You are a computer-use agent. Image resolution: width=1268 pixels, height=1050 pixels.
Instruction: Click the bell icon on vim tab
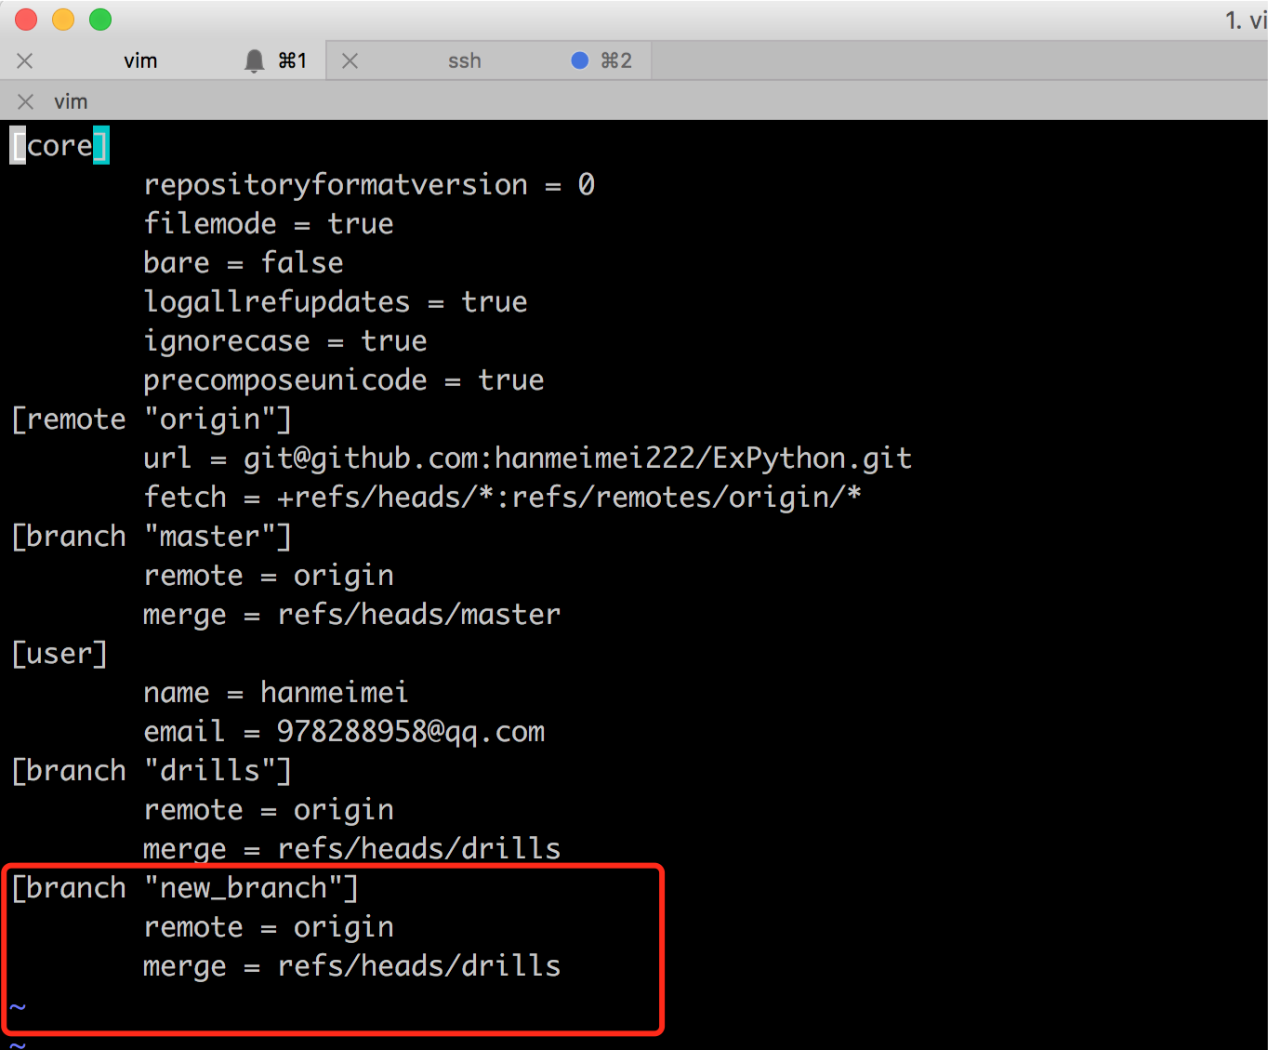(x=254, y=61)
